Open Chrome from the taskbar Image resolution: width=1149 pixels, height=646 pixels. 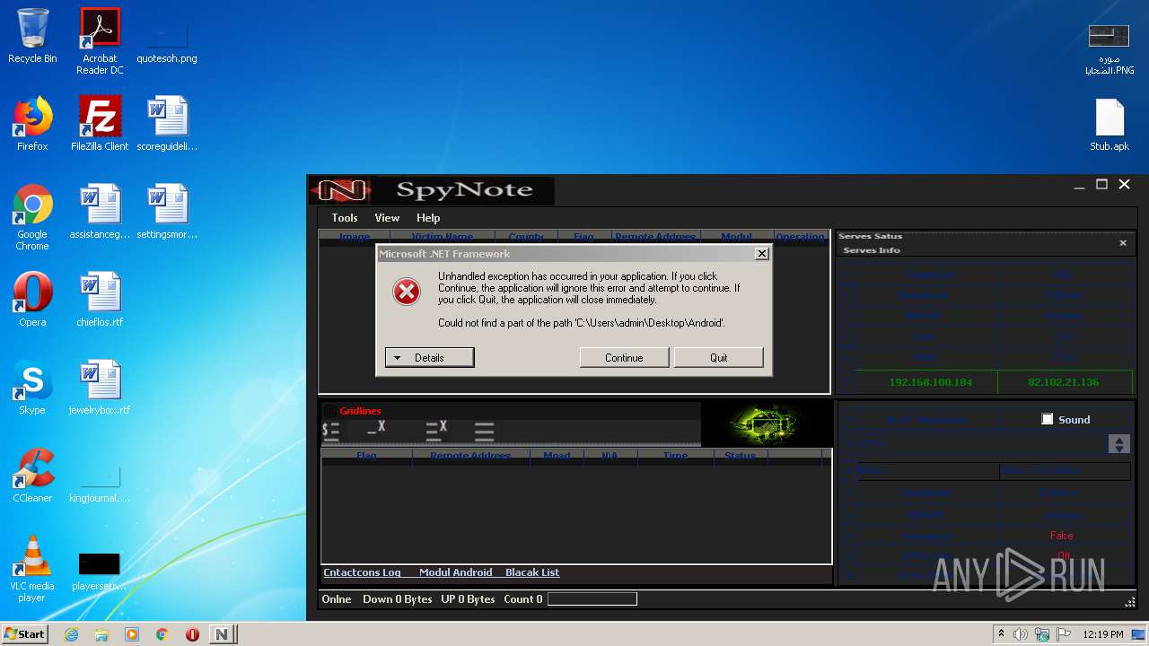[162, 634]
